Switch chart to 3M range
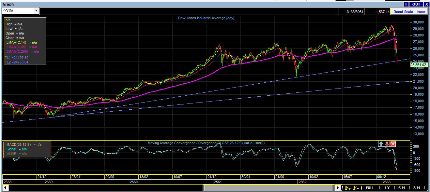 tap(416, 188)
